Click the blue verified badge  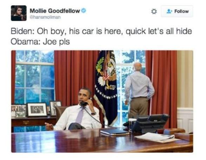84,11
